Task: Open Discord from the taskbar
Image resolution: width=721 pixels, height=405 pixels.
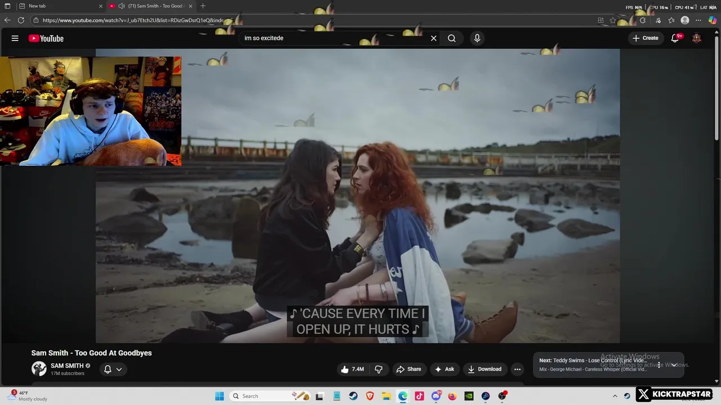Action: tap(436, 396)
